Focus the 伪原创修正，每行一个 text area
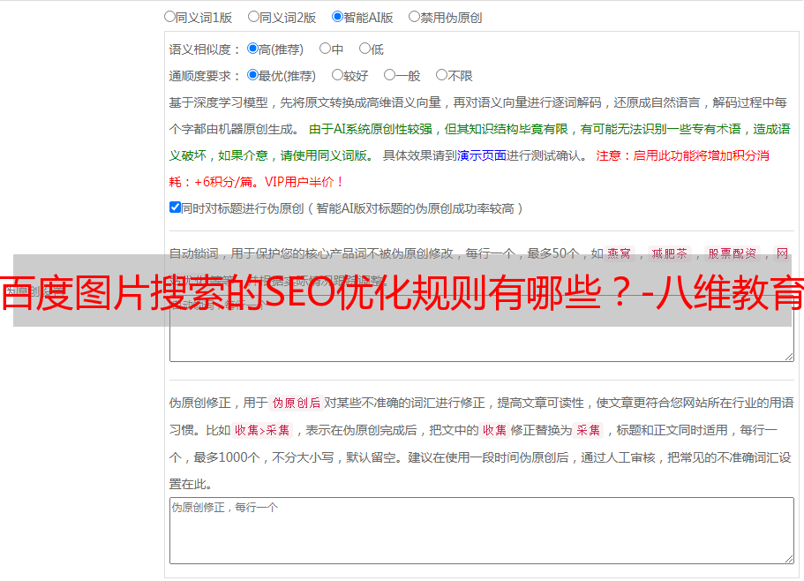The width and height of the screenshot is (804, 581). coord(482,531)
